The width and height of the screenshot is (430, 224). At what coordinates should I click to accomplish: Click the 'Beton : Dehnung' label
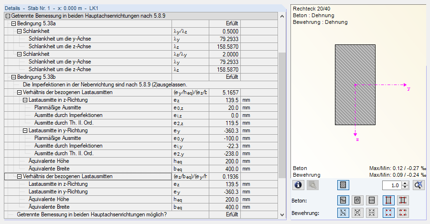pyautogui.click(x=313, y=15)
